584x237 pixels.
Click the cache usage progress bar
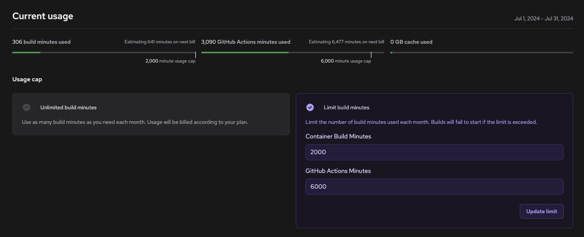(x=481, y=53)
